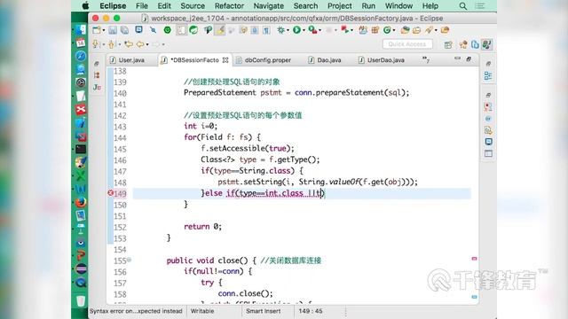Open the File menu
The image size is (568, 319).
(x=142, y=6)
